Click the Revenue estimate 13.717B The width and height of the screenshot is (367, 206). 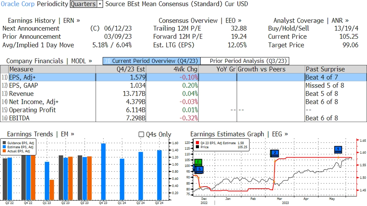134,94
